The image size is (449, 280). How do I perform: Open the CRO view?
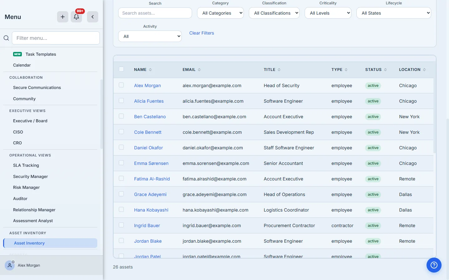point(17,143)
